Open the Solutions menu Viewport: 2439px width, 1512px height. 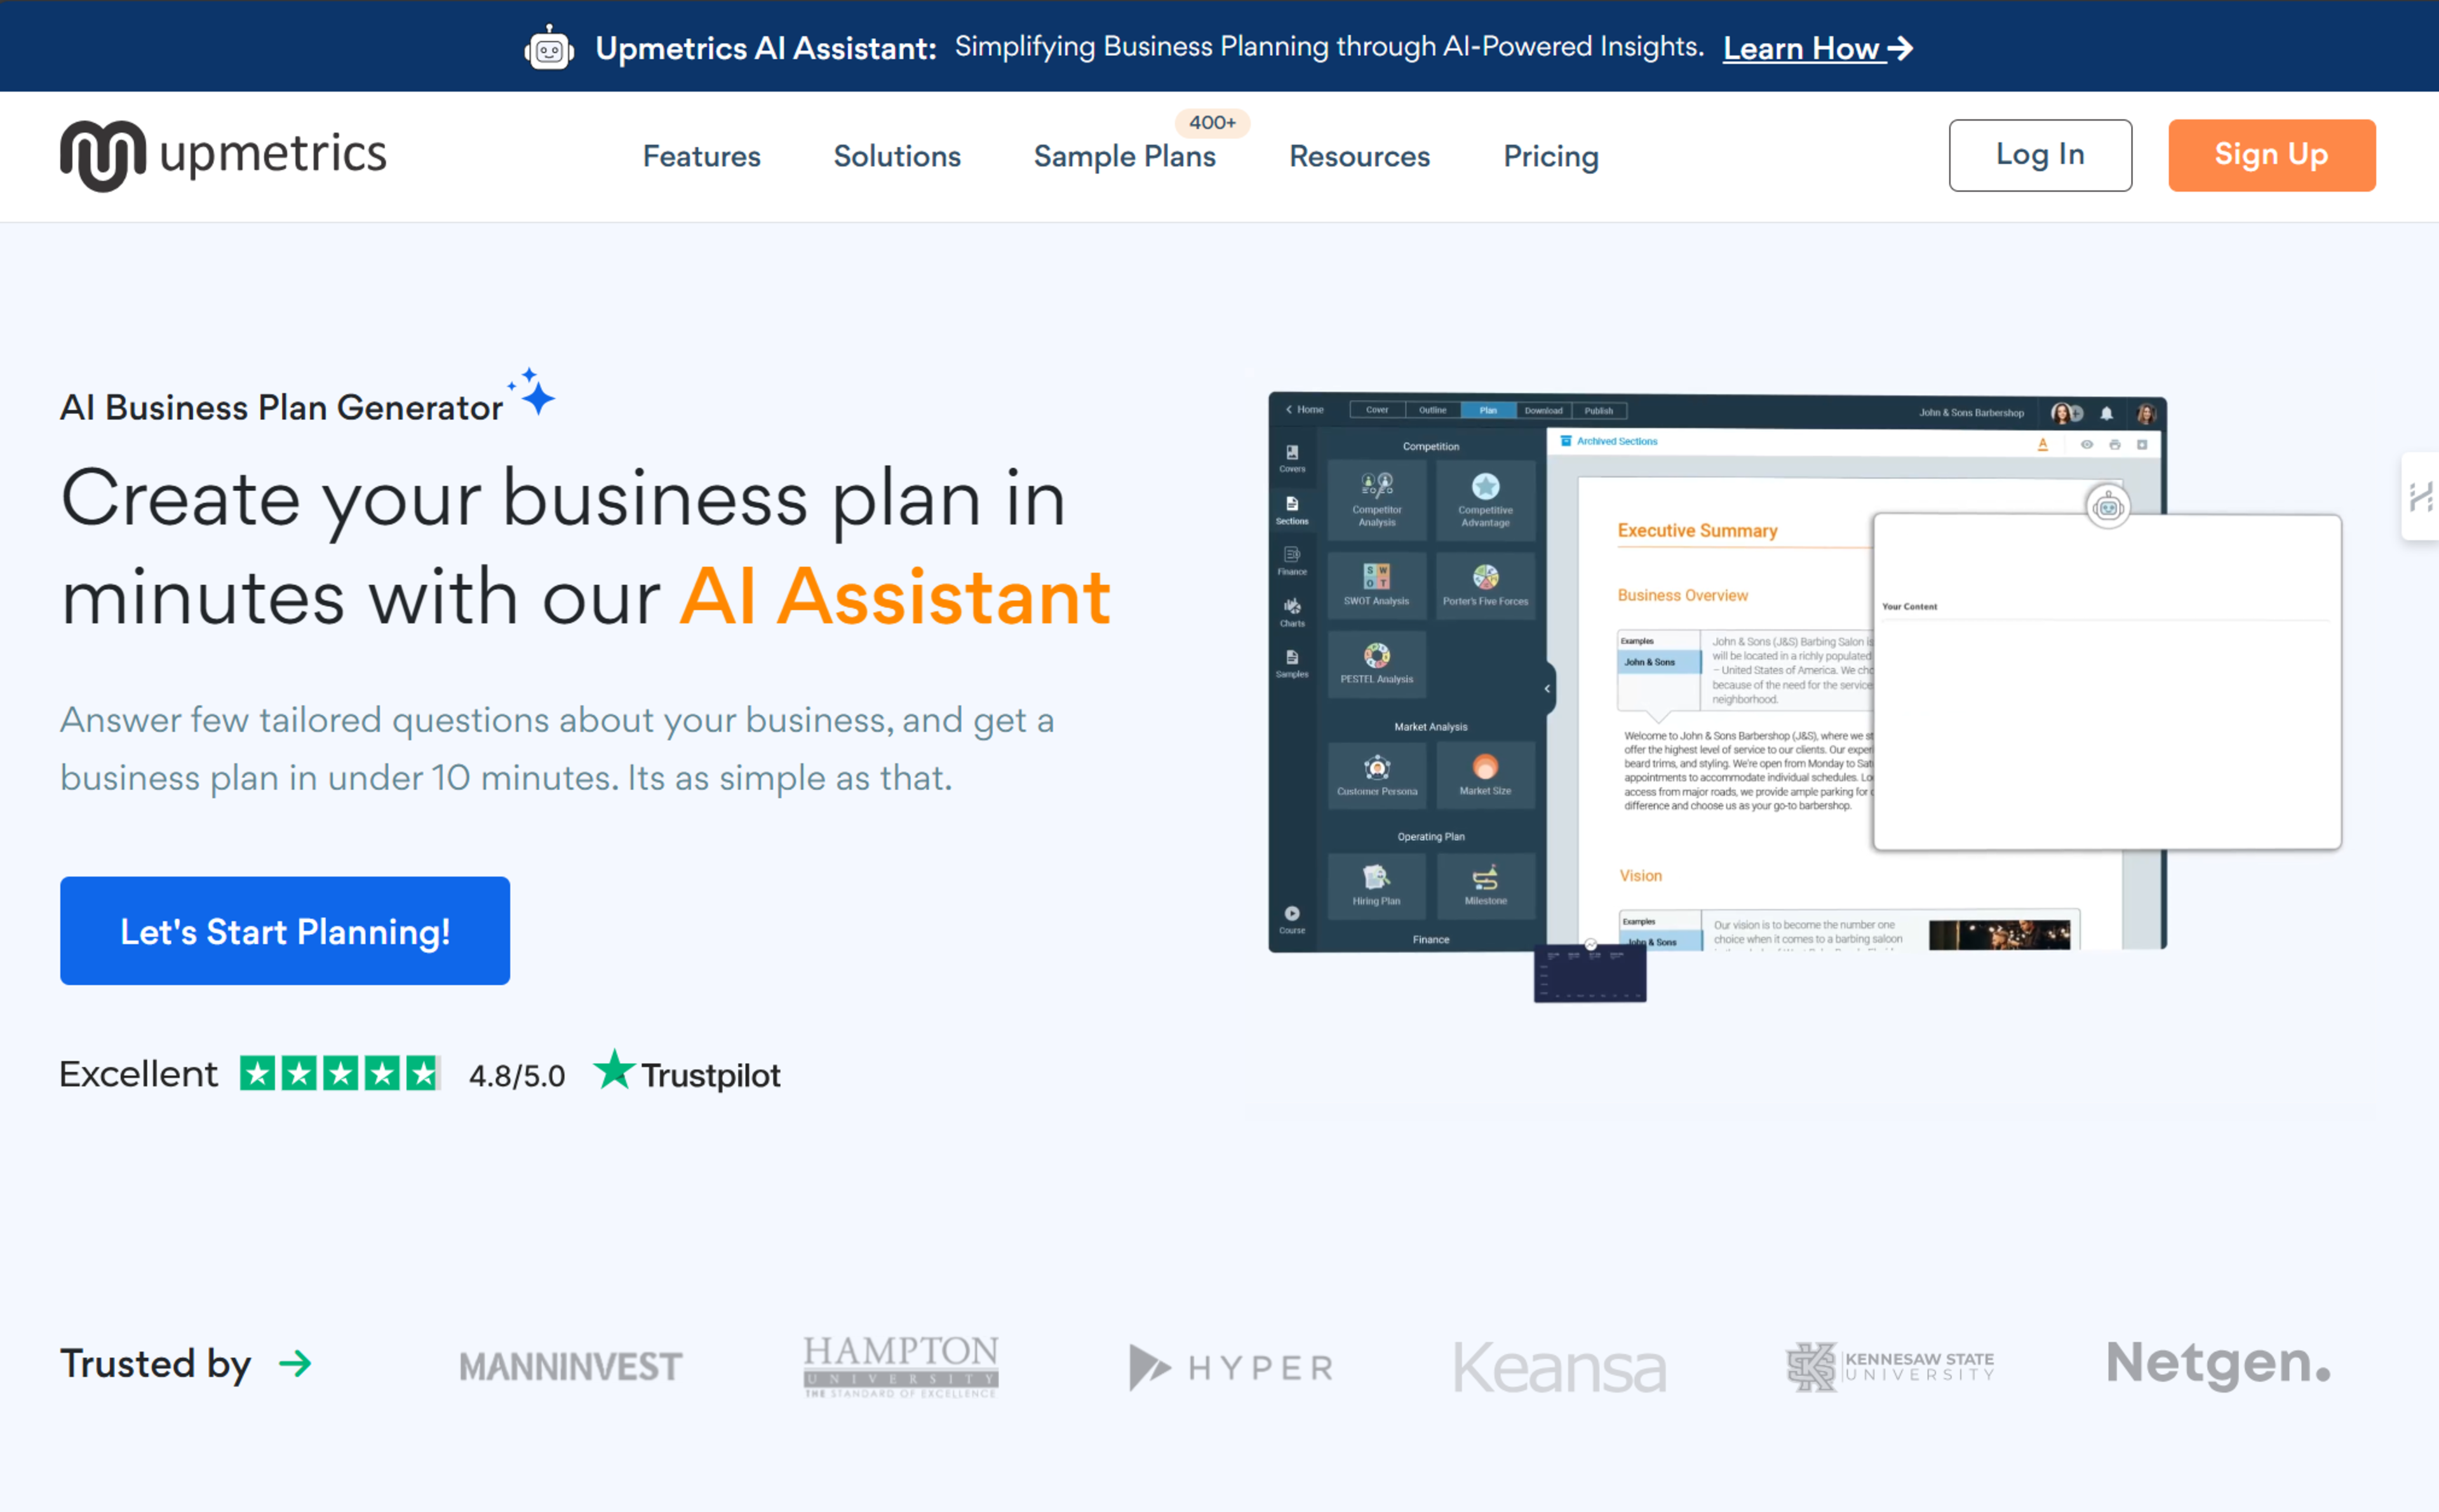click(897, 156)
